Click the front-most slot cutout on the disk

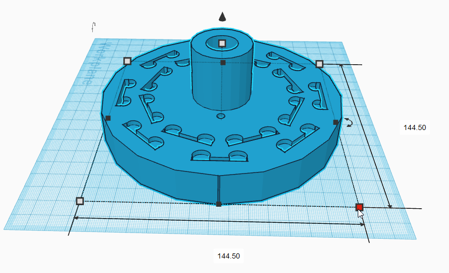219,156
